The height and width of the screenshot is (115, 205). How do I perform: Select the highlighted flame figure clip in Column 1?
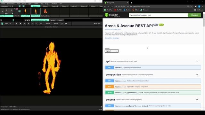click(36, 11)
